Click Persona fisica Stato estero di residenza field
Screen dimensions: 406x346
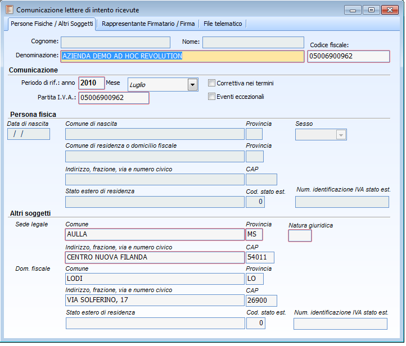point(155,202)
